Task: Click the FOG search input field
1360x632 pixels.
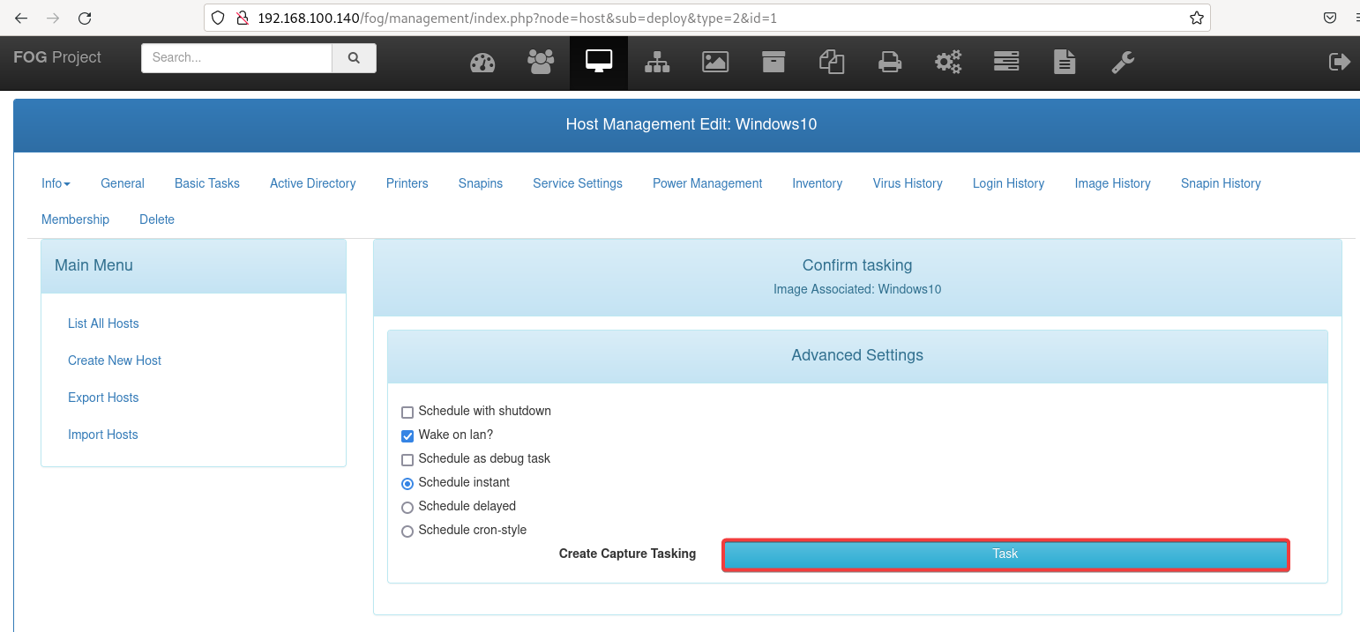Action: click(236, 58)
